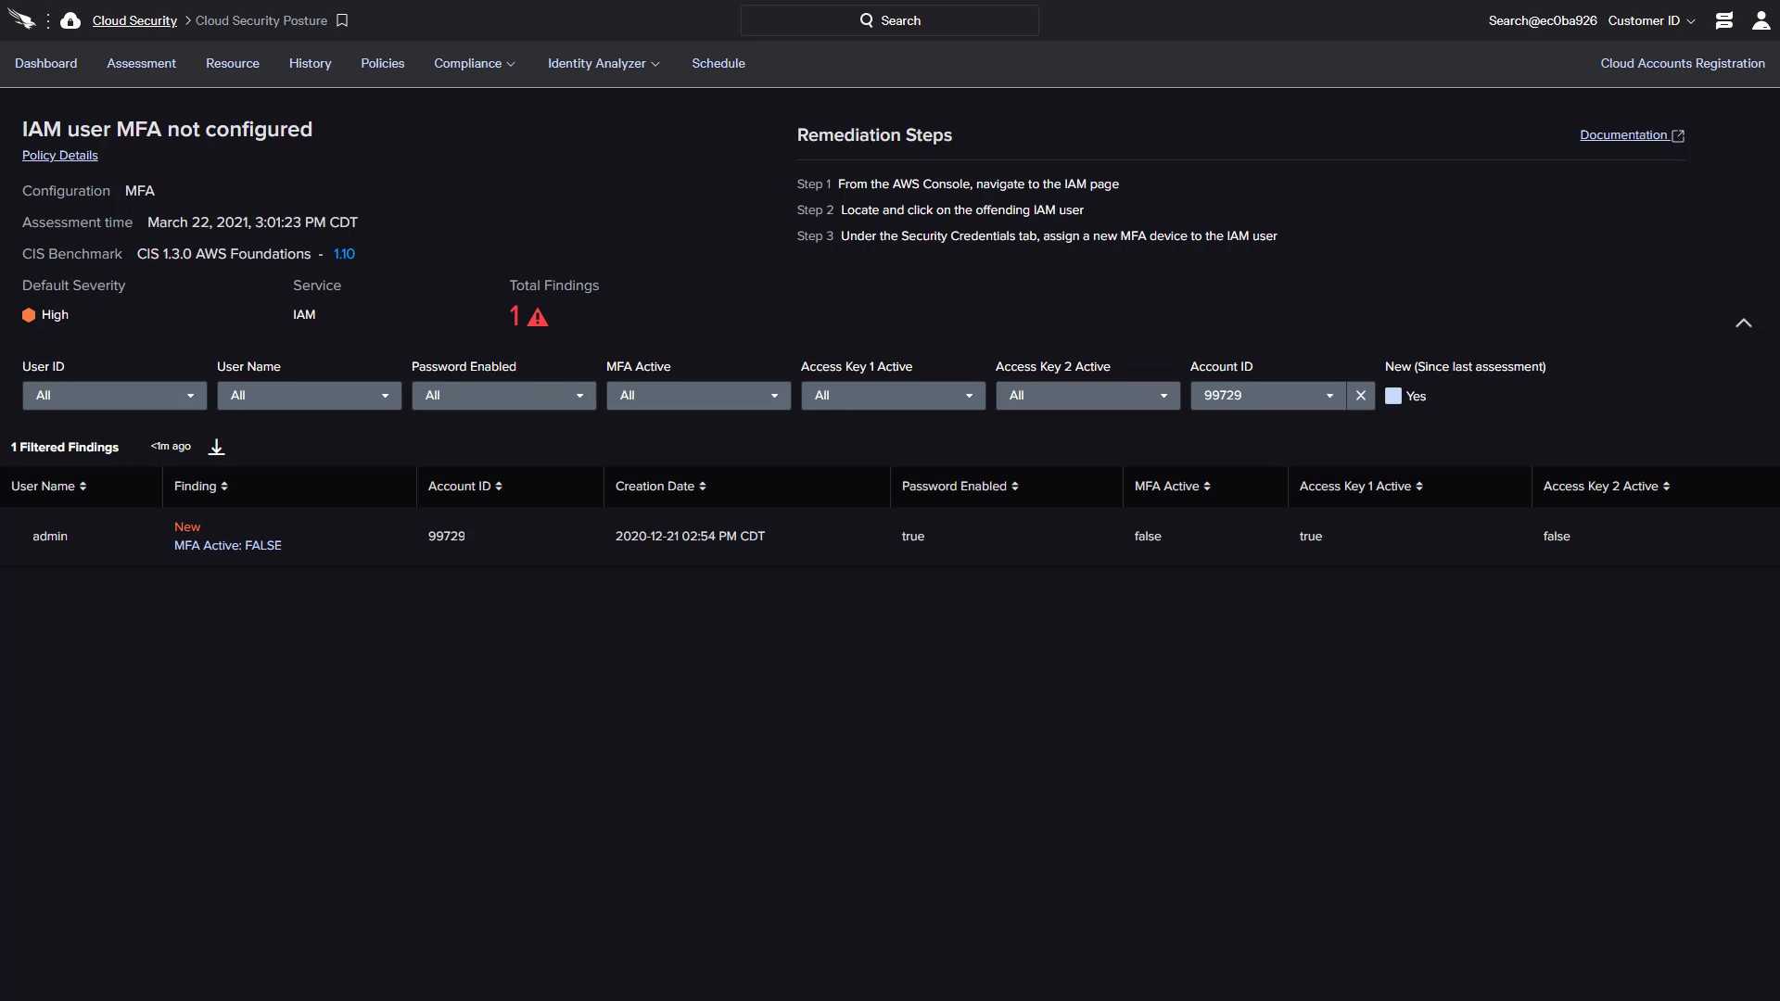Check the New since last assessment Yes box
This screenshot has height=1001, width=1780.
pos(1393,396)
